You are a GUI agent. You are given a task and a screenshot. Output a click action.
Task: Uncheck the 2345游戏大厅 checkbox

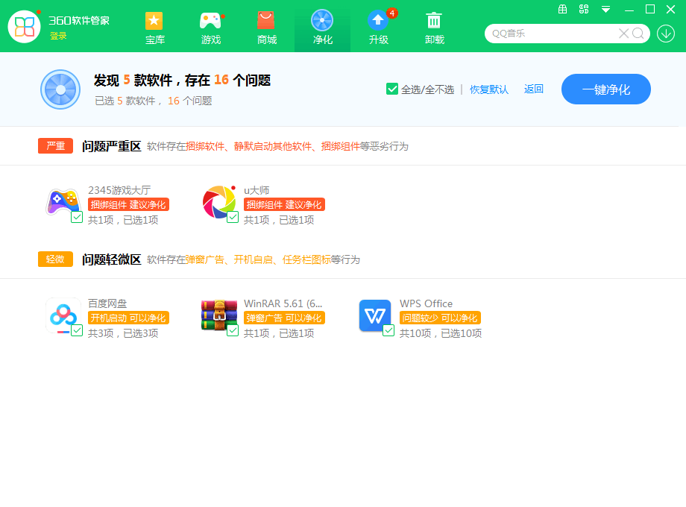tap(77, 217)
